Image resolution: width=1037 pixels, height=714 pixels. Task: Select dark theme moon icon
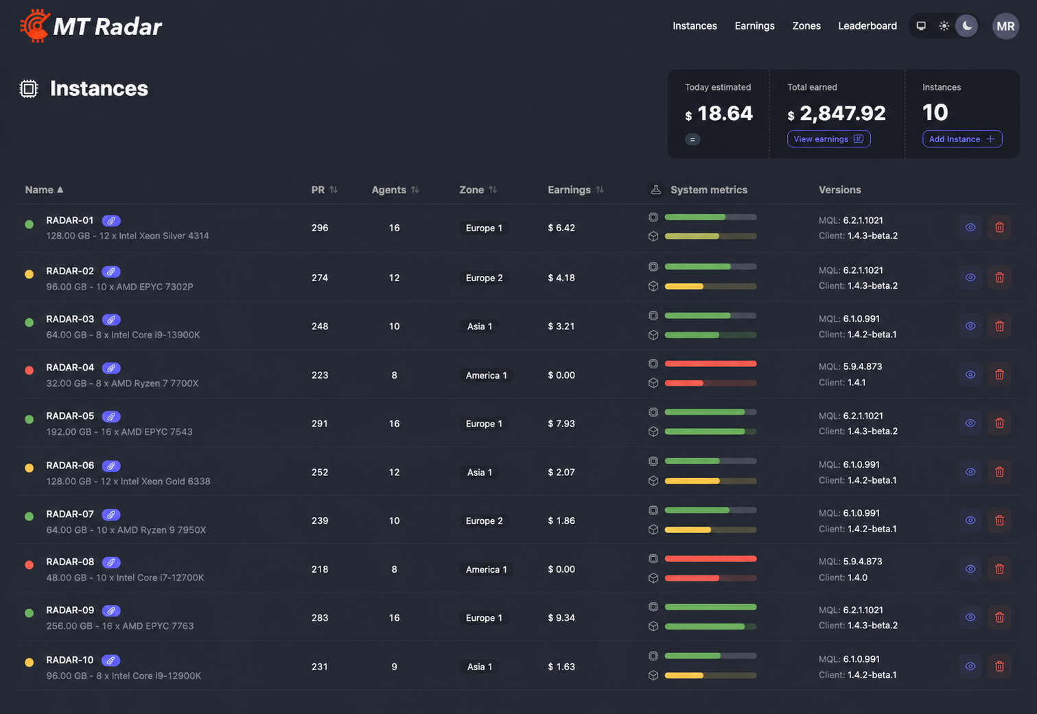pos(967,26)
